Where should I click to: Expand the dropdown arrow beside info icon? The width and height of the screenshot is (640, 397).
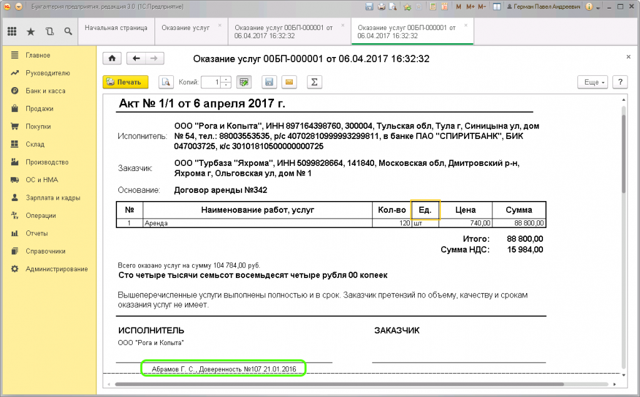(x=598, y=8)
